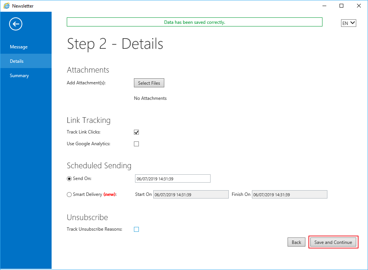This screenshot has height=270, width=368.
Task: Enable Use Google Analytics checkbox
Action: pos(136,144)
